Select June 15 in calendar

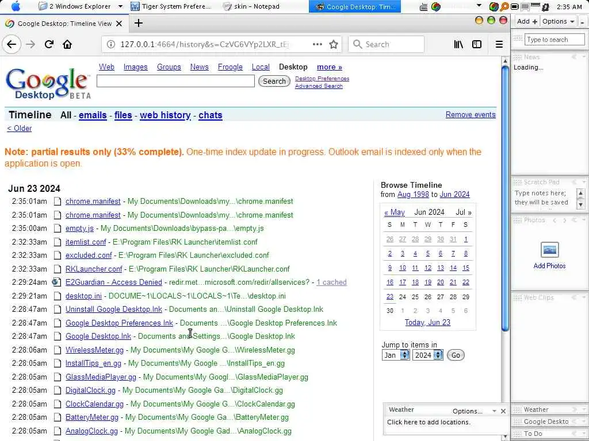click(466, 268)
